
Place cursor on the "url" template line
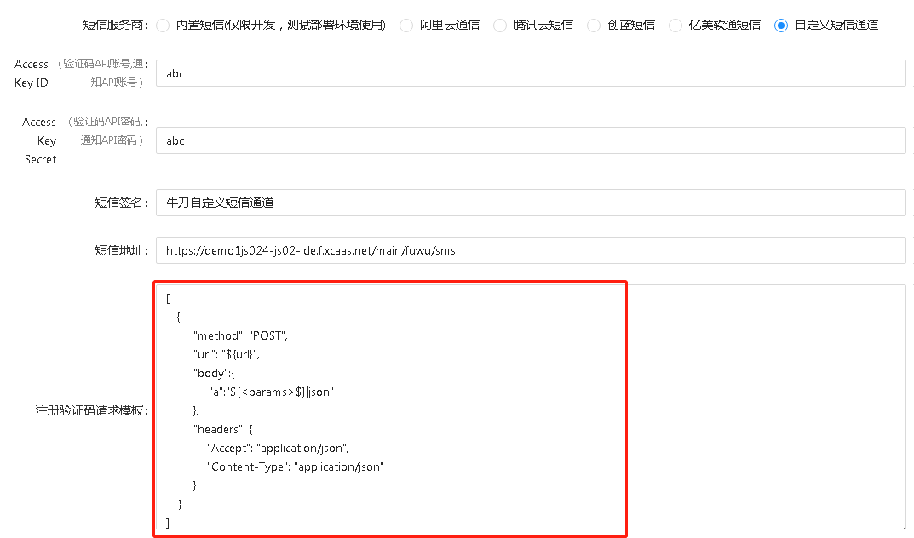click(x=226, y=354)
